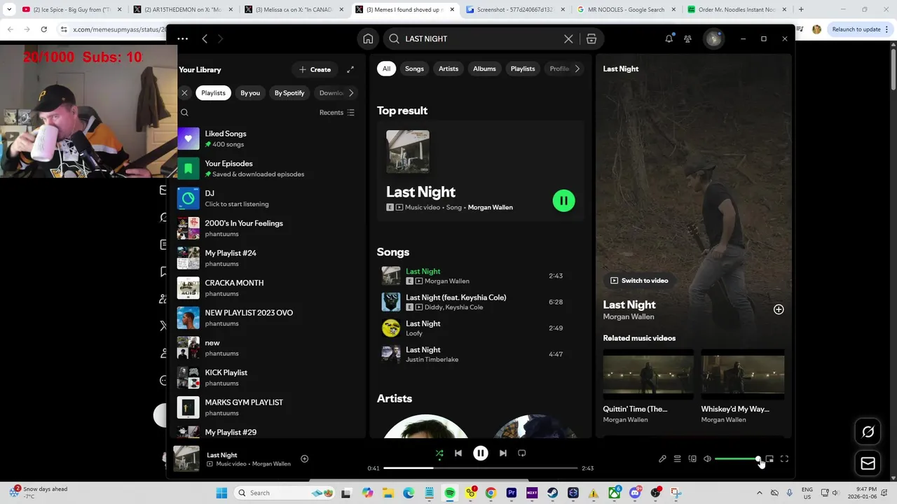Skip to previous track
The height and width of the screenshot is (504, 897).
(x=458, y=453)
